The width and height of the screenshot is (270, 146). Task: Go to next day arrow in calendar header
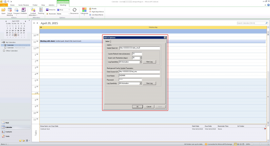tap(37, 23)
